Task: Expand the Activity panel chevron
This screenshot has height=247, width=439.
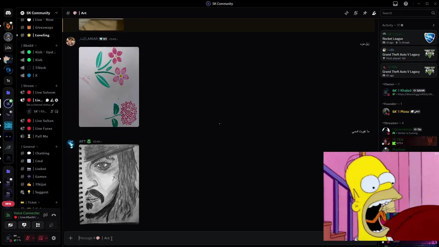Action: tap(434, 25)
